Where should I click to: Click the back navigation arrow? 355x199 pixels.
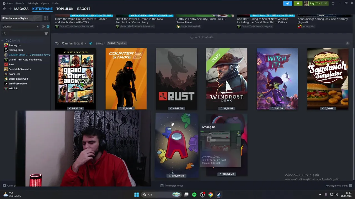(4, 9)
